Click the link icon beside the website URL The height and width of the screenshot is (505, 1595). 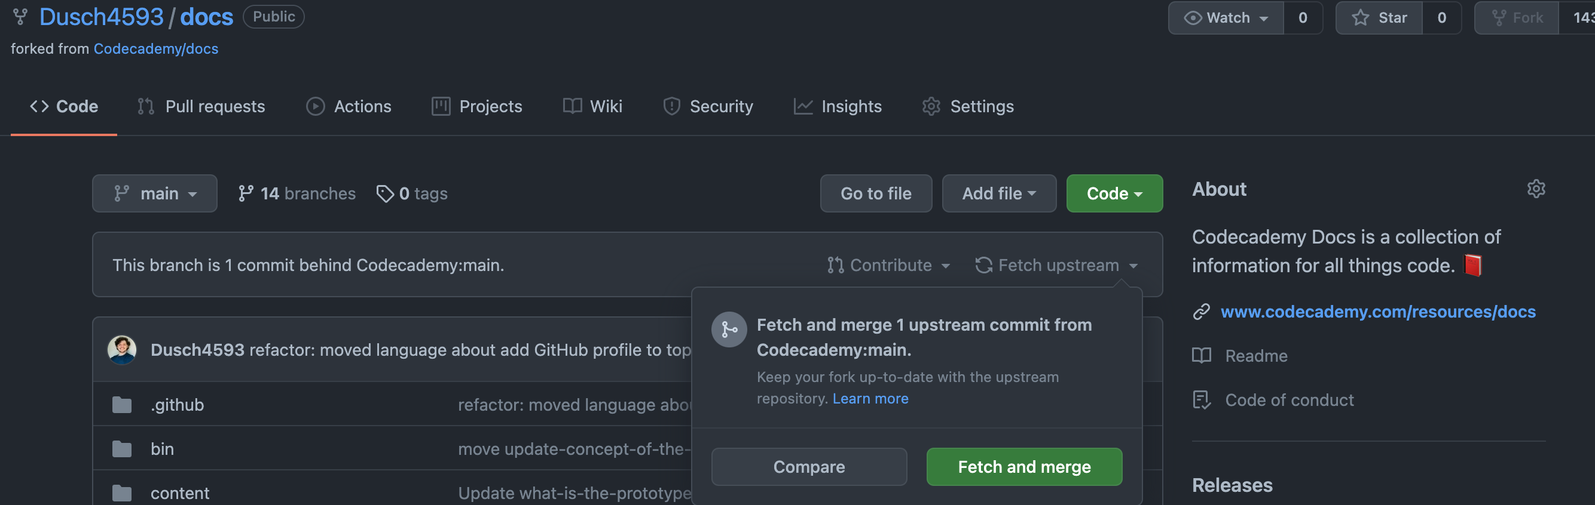pos(1201,312)
